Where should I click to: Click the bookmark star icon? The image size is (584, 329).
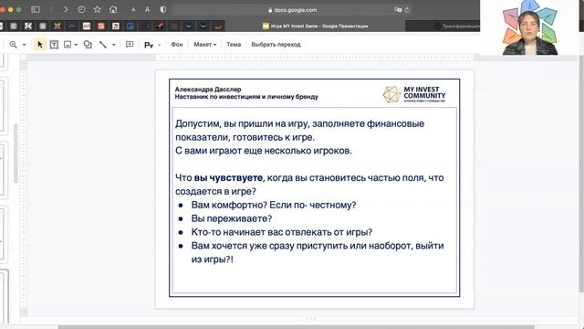click(98, 9)
